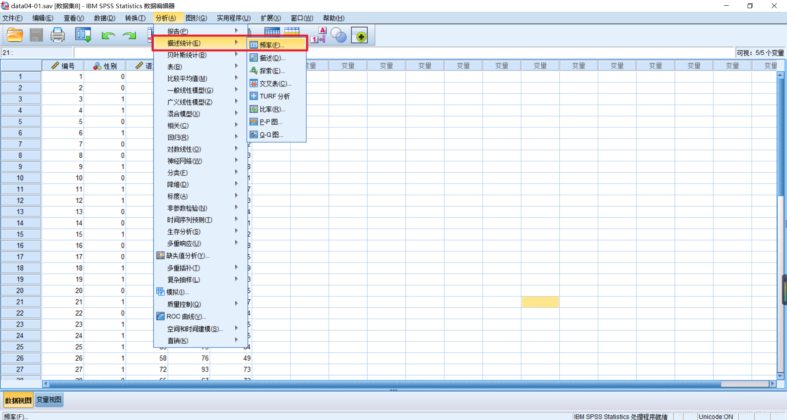The width and height of the screenshot is (787, 420).
Task: Select the 性别 column header
Action: tap(105, 66)
